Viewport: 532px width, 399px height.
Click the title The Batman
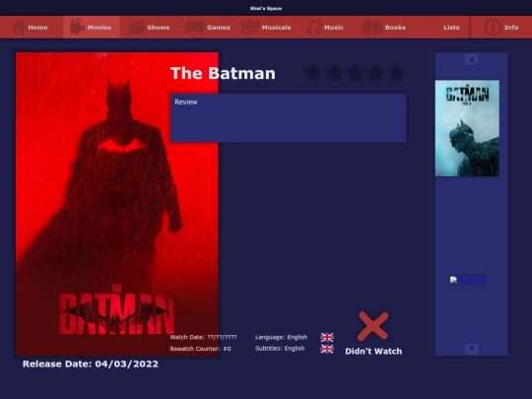(x=223, y=73)
